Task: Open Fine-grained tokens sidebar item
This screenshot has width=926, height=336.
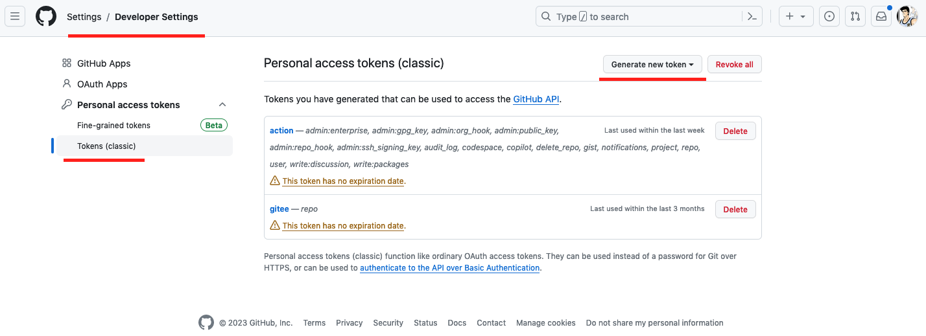Action: point(113,126)
